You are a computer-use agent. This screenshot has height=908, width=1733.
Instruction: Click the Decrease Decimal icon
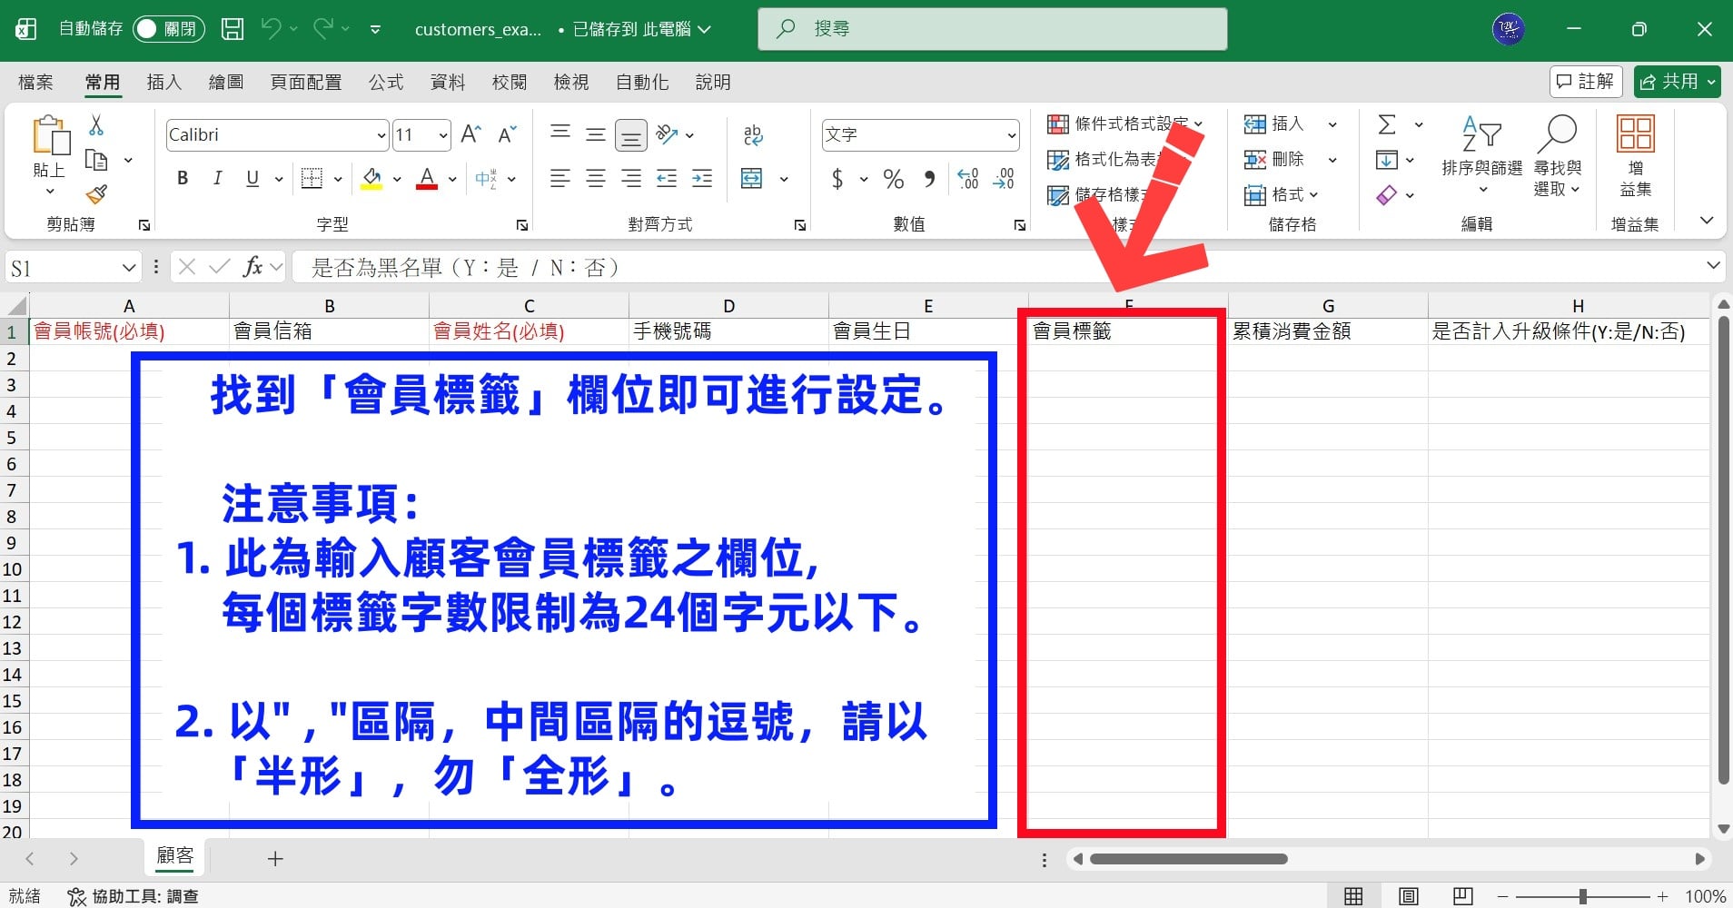(x=1004, y=178)
